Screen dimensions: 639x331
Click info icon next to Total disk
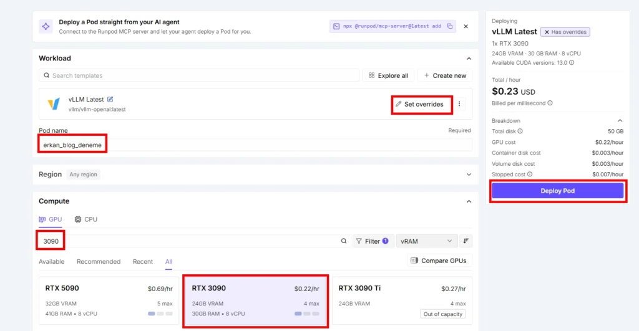point(520,131)
